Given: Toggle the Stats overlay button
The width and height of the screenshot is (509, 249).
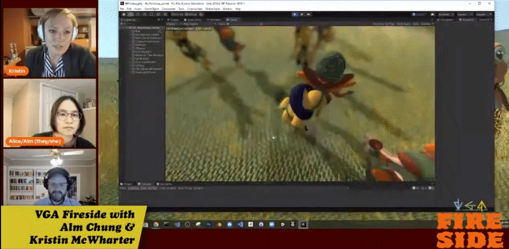Looking at the screenshot, I should click(416, 24).
